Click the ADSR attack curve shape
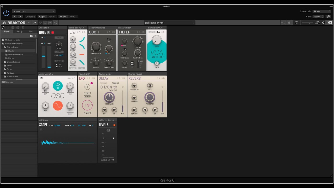This screenshot has height=188, width=334. tap(82, 39)
